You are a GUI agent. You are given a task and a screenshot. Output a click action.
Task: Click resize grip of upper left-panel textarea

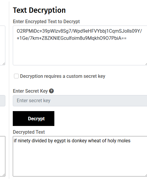4,64
